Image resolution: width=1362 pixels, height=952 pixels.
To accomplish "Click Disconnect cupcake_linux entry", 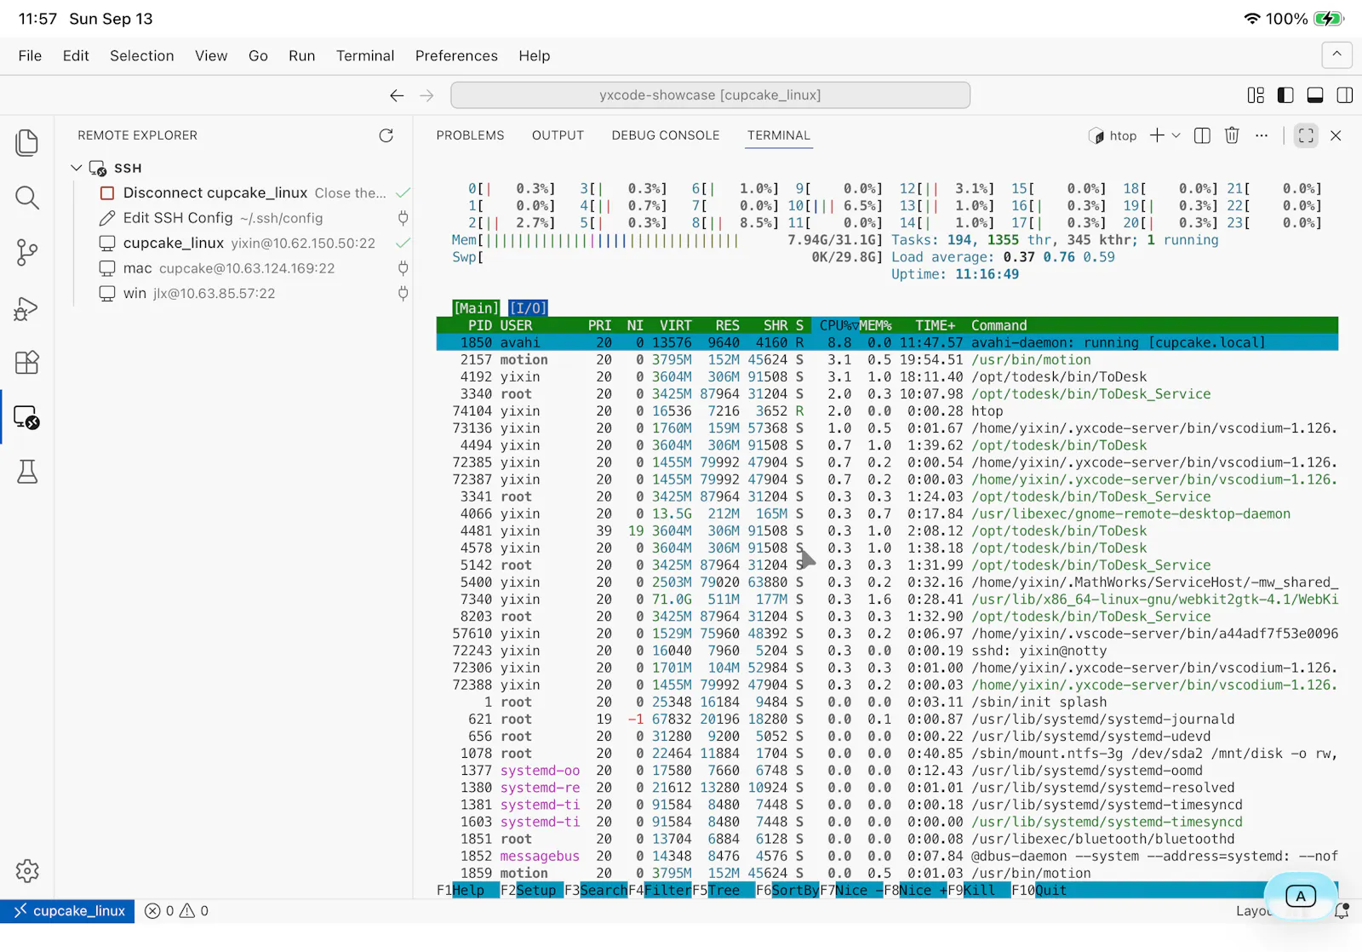I will click(243, 192).
